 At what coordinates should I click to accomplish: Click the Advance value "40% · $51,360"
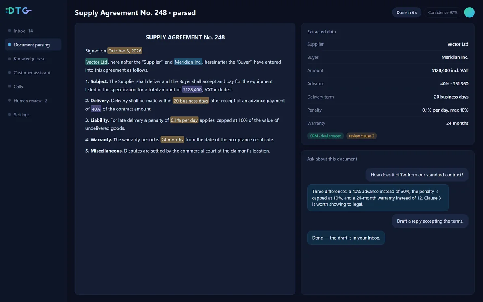click(454, 84)
